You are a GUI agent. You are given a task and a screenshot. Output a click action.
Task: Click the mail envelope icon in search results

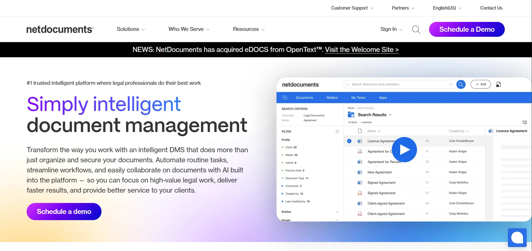point(525,122)
